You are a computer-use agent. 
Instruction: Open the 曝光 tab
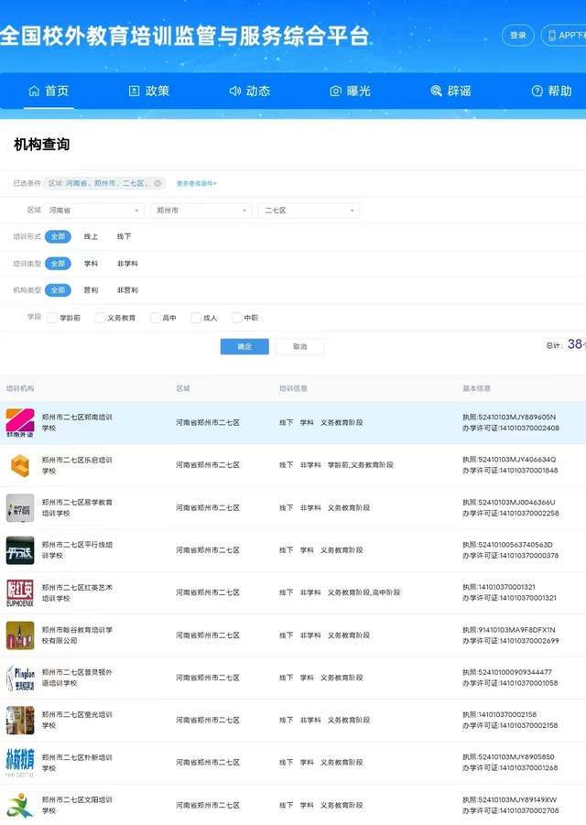[351, 91]
